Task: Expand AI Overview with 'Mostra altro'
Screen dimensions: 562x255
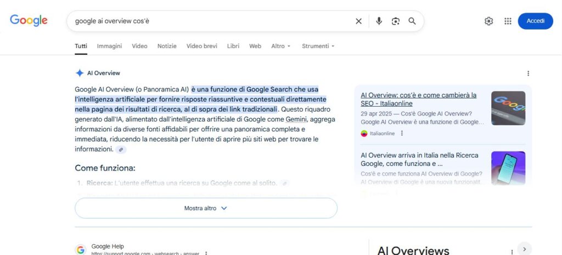Action: pos(206,208)
